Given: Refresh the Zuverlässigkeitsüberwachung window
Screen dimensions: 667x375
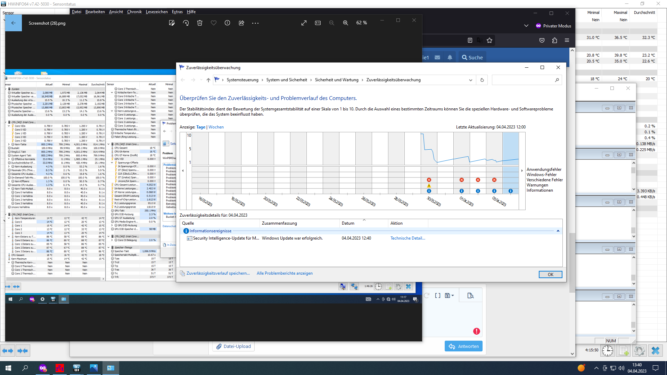Looking at the screenshot, I should 482,80.
